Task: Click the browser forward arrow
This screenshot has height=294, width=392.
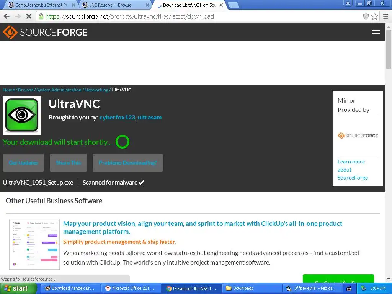Action: [x=18, y=16]
